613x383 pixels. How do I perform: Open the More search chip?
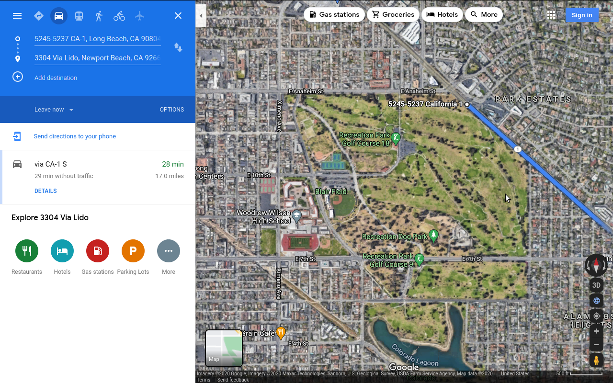[484, 14]
